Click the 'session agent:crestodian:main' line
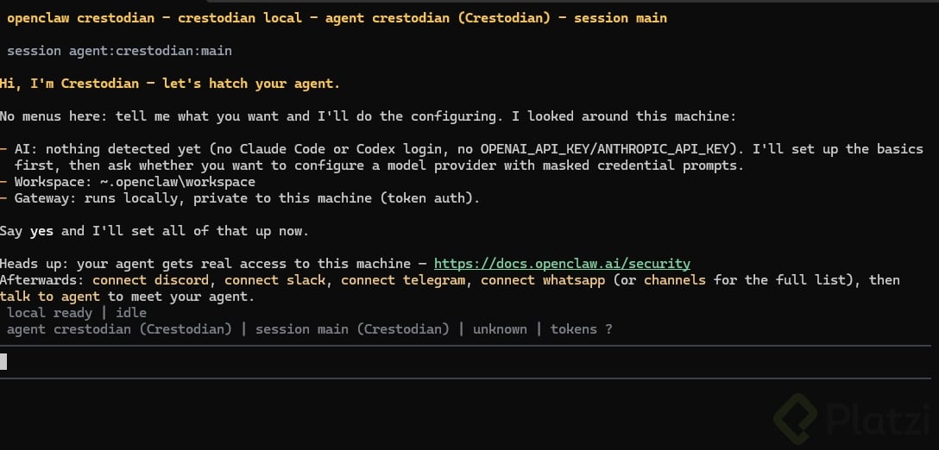The image size is (939, 450). 119,51
